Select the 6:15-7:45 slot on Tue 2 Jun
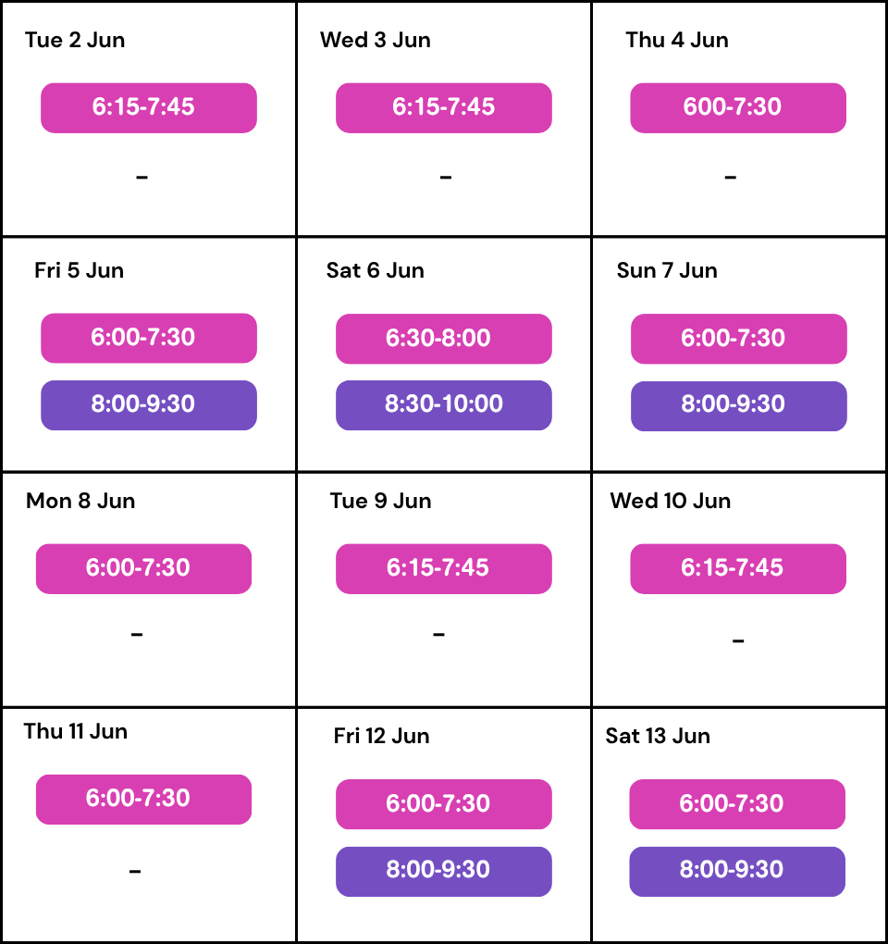Screen dimensions: 888x944 click(x=148, y=107)
